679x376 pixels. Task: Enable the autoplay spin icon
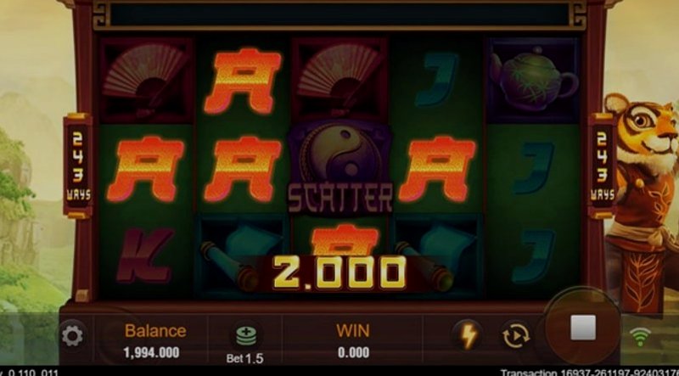515,335
